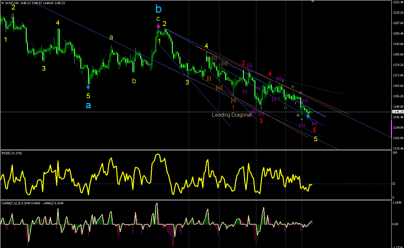This screenshot has height=248, width=404.
Task: Click price scale value 1200.46
Action: pos(398,33)
